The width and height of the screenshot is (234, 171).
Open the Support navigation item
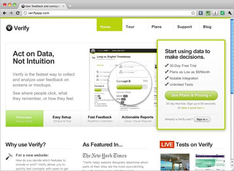pos(184,27)
